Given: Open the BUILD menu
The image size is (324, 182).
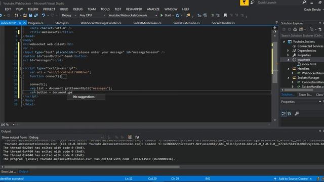Looking at the screenshot, I should [64, 9].
